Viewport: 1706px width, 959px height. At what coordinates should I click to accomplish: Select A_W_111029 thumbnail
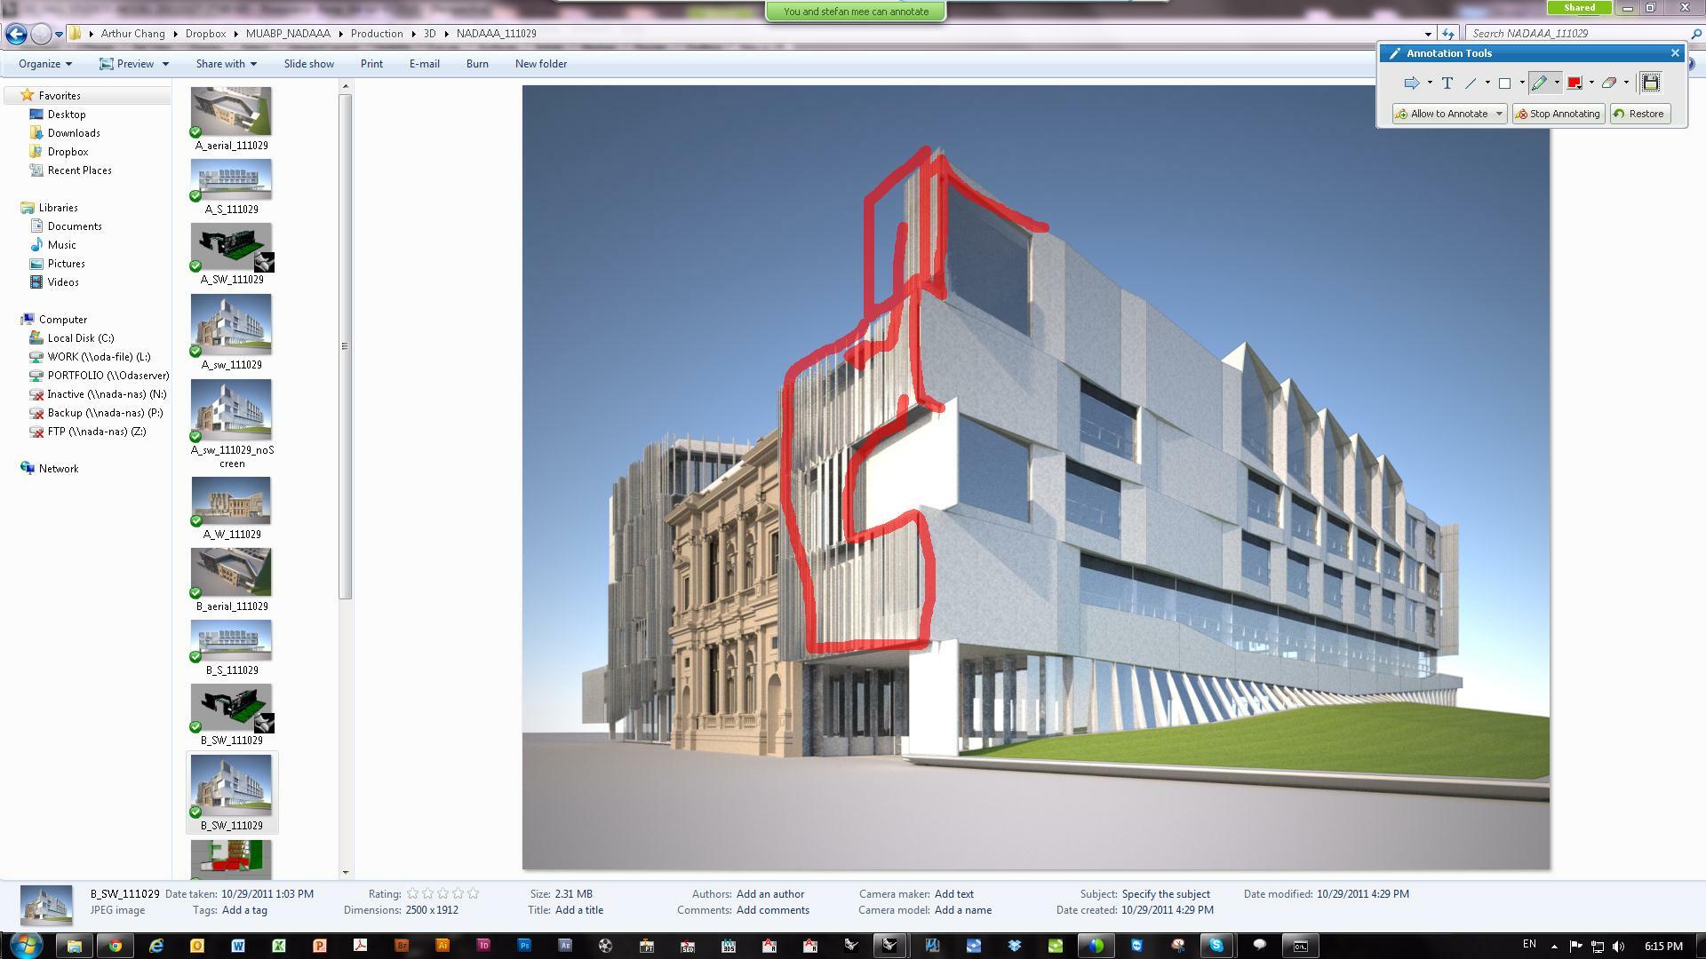coord(231,508)
